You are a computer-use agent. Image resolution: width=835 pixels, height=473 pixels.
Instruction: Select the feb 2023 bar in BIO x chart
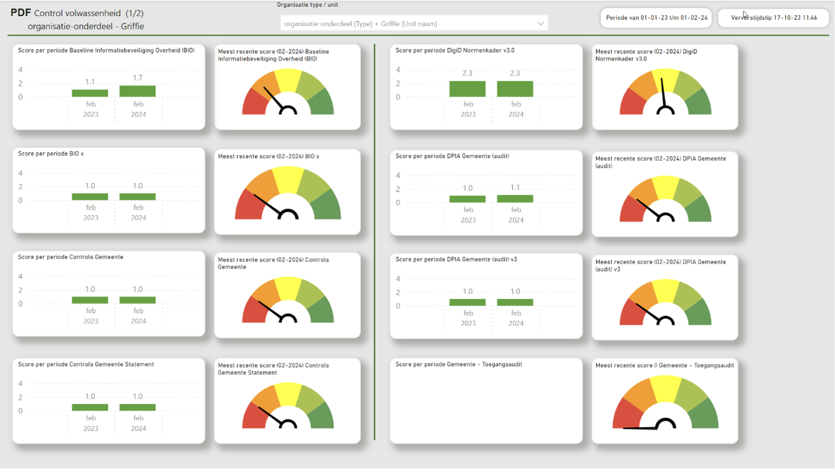(x=90, y=197)
